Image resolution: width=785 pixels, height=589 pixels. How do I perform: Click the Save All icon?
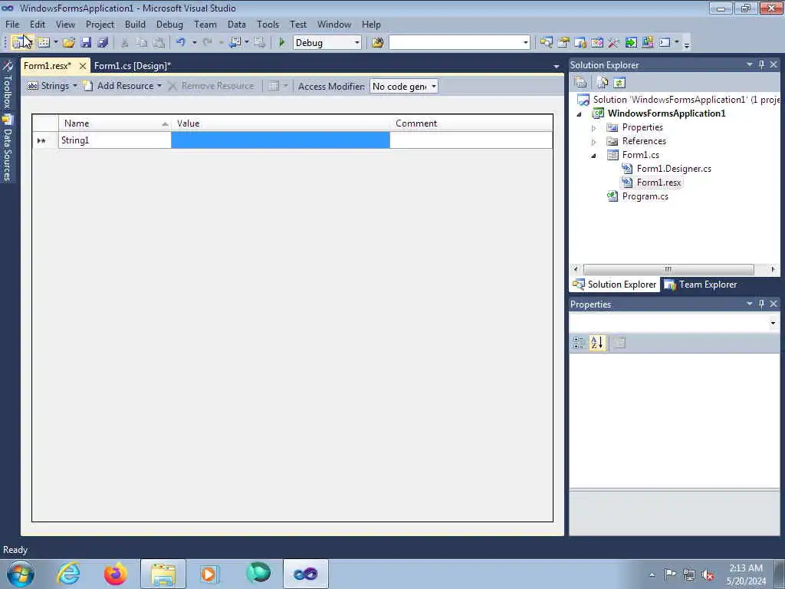pyautogui.click(x=103, y=43)
